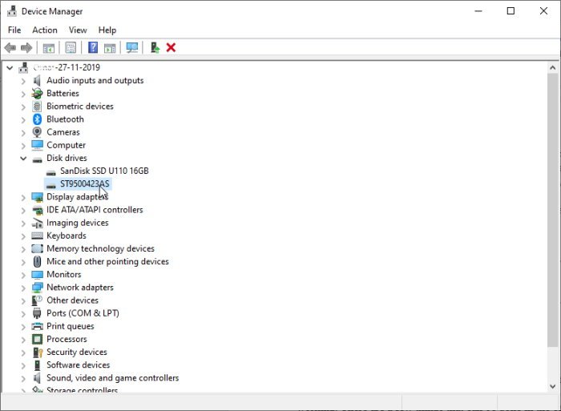Select IDE ATA/ATAPI controllers label

(x=95, y=210)
